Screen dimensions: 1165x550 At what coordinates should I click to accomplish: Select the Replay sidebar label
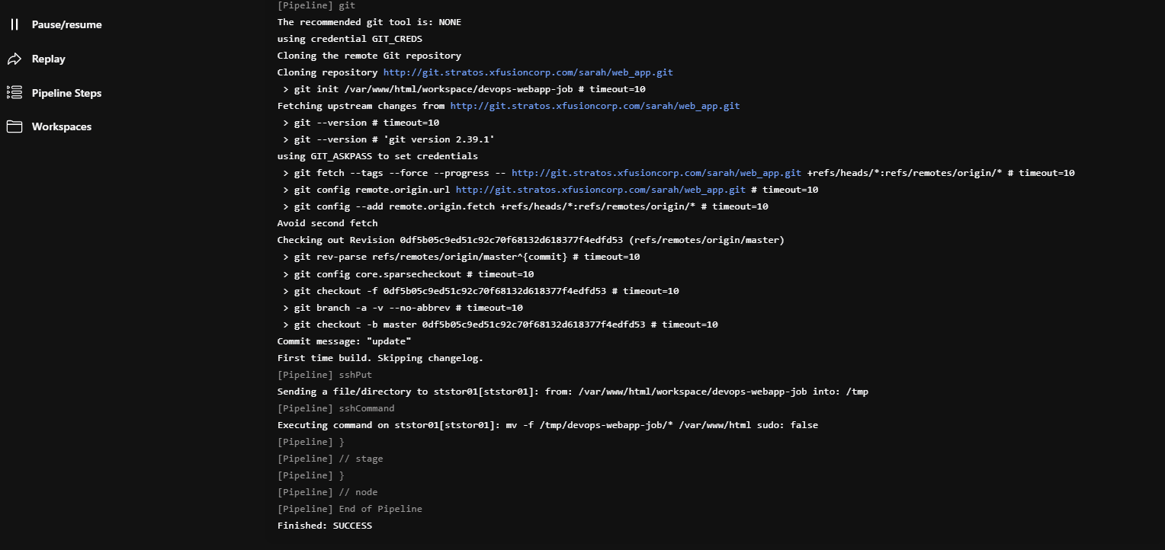pyautogui.click(x=49, y=59)
